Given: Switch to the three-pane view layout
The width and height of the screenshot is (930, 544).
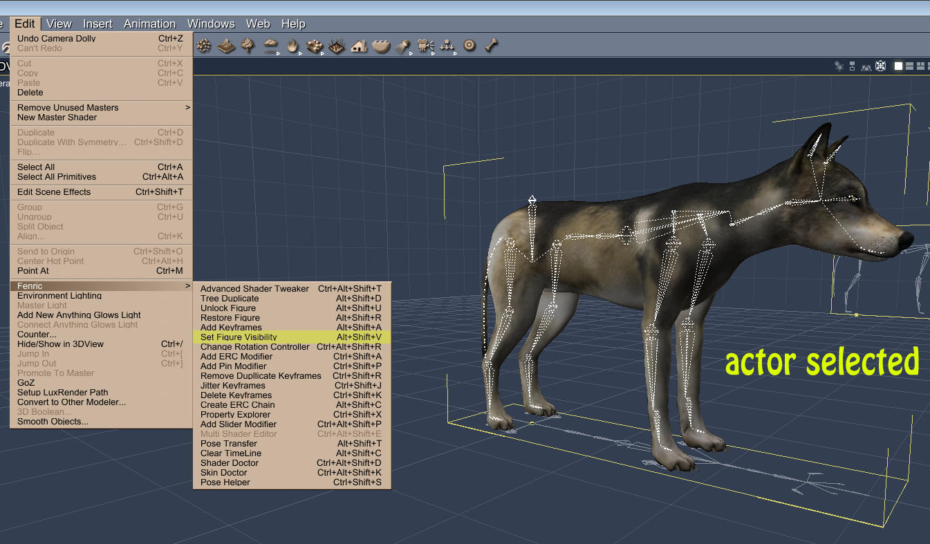Looking at the screenshot, I should click(921, 66).
